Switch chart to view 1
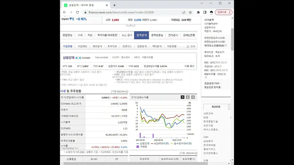294x165 pixels. click(183, 97)
